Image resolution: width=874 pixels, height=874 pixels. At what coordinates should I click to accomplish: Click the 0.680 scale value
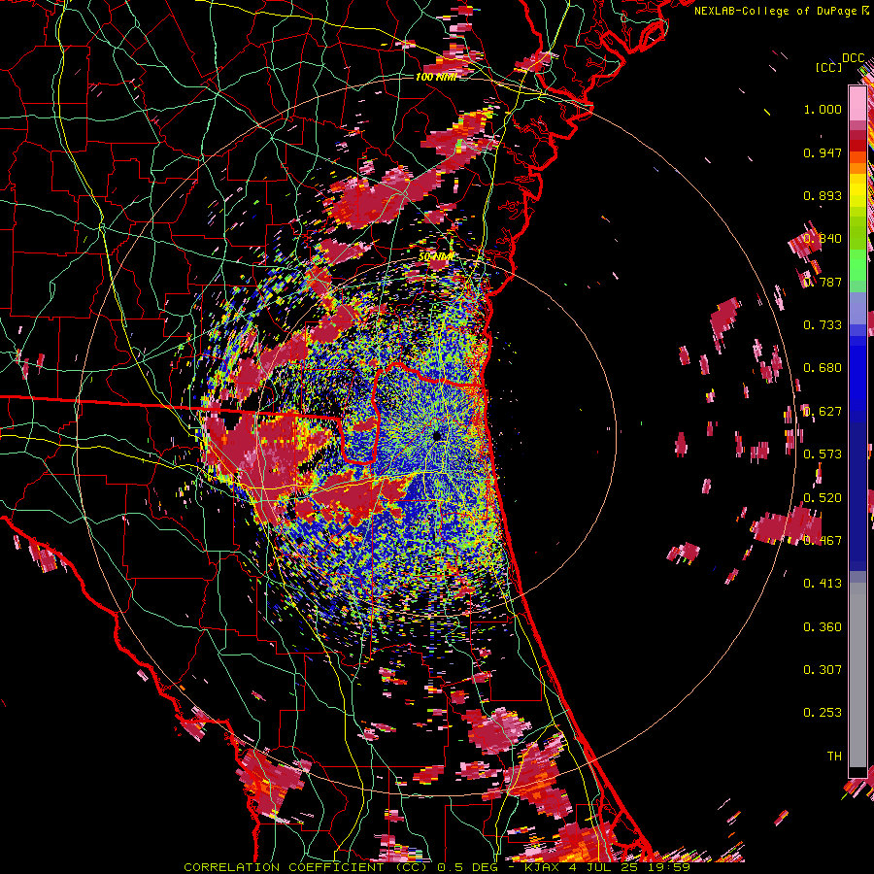point(823,368)
